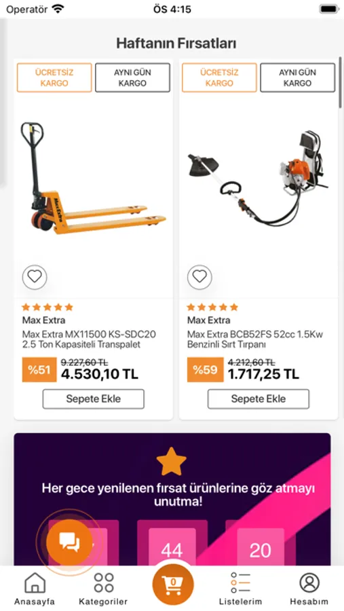Tap the Ücretsiz Kargo badge on transpalet card
Image resolution: width=344 pixels, height=611 pixels.
click(54, 77)
